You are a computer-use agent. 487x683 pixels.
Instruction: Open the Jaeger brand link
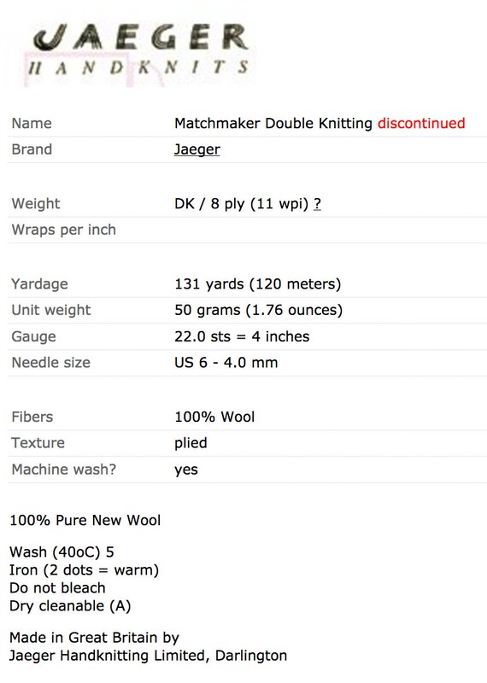(x=197, y=149)
